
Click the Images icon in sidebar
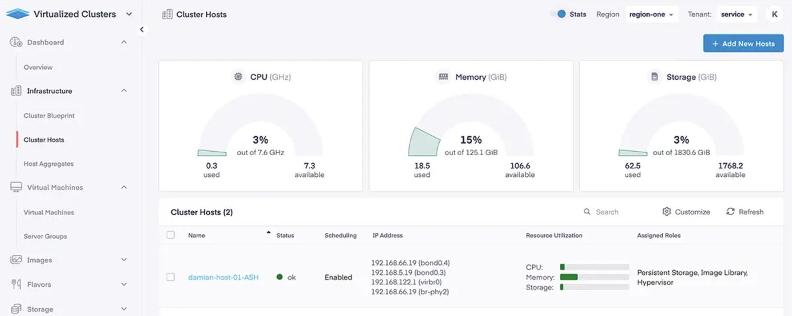click(x=16, y=260)
